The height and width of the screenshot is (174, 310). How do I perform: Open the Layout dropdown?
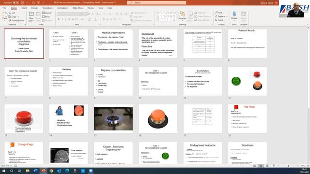pos(47,13)
